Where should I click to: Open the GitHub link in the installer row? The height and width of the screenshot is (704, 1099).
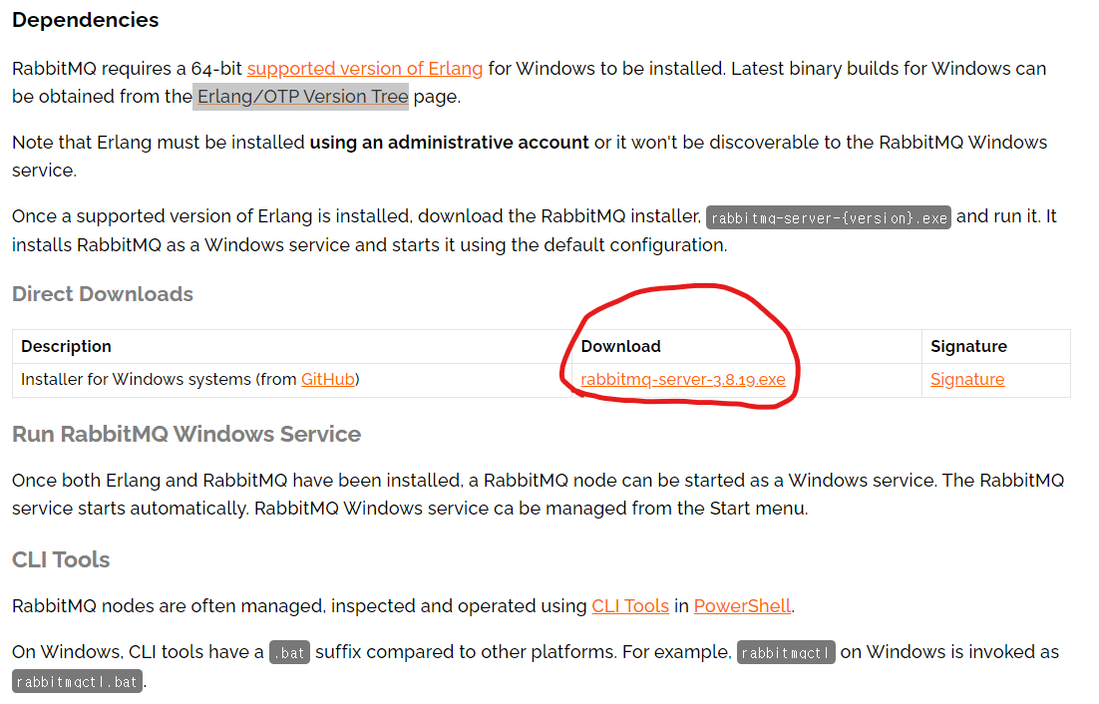pos(328,380)
